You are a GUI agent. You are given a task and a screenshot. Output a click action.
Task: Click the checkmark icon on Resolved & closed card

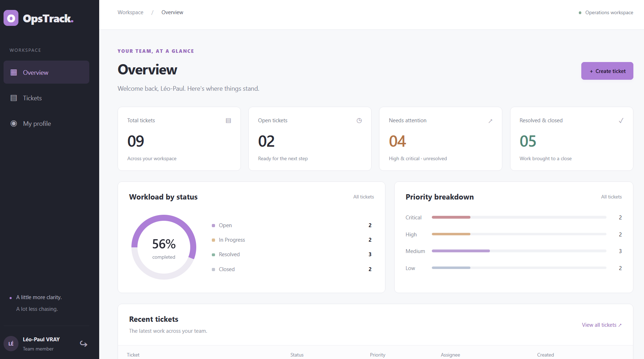click(x=621, y=120)
